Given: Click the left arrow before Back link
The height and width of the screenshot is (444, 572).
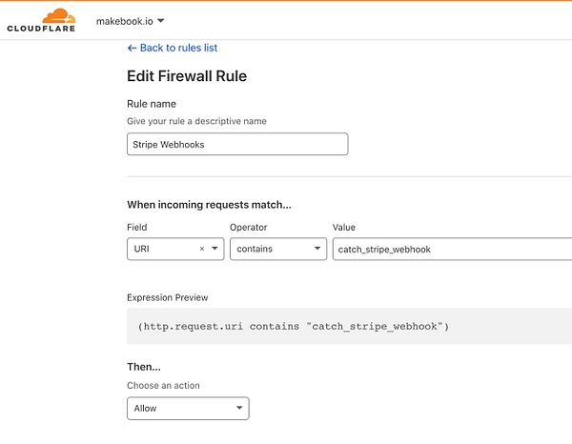Looking at the screenshot, I should tap(132, 48).
